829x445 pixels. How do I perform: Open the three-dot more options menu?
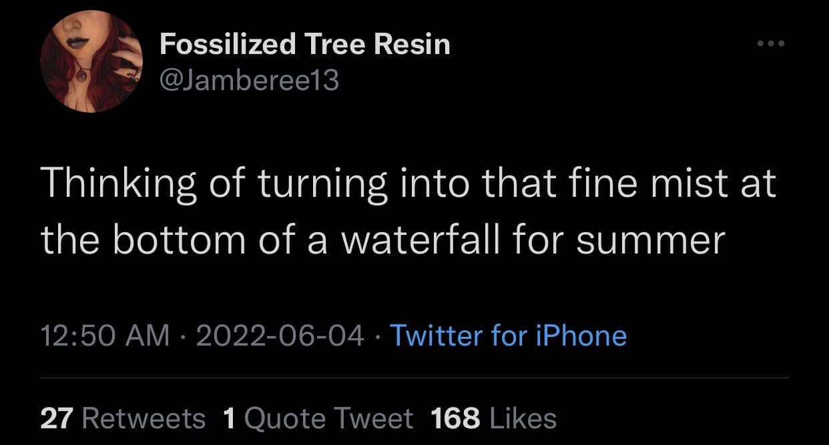772,44
